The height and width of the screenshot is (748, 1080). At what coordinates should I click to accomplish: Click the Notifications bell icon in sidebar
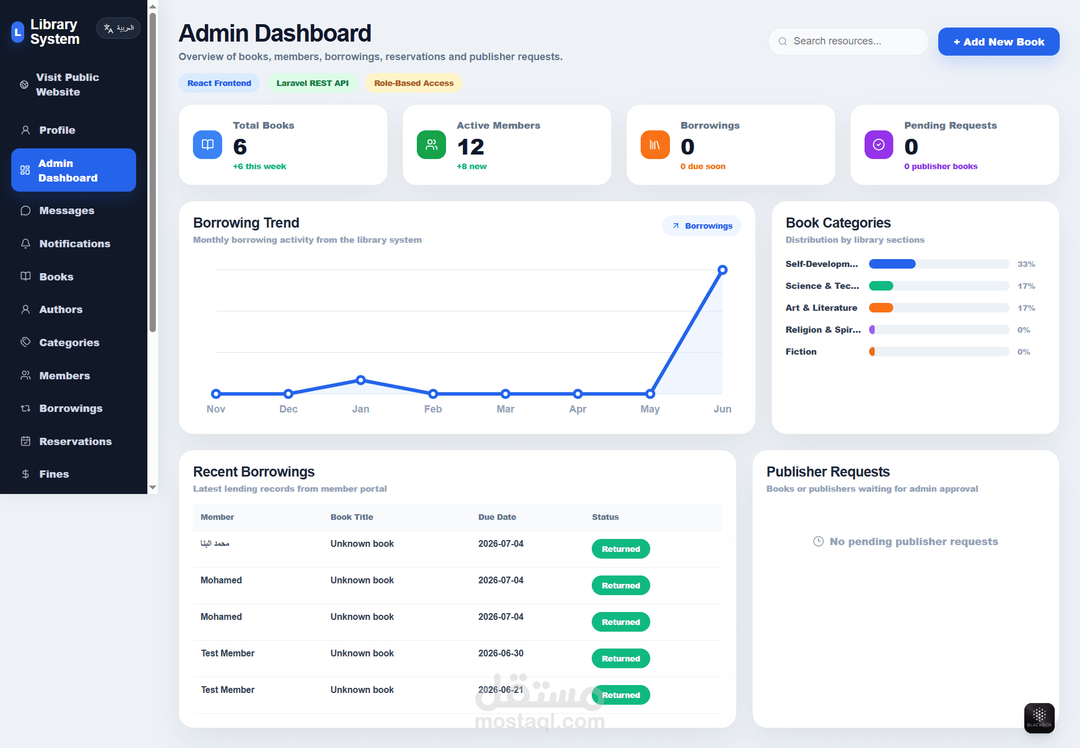25,243
